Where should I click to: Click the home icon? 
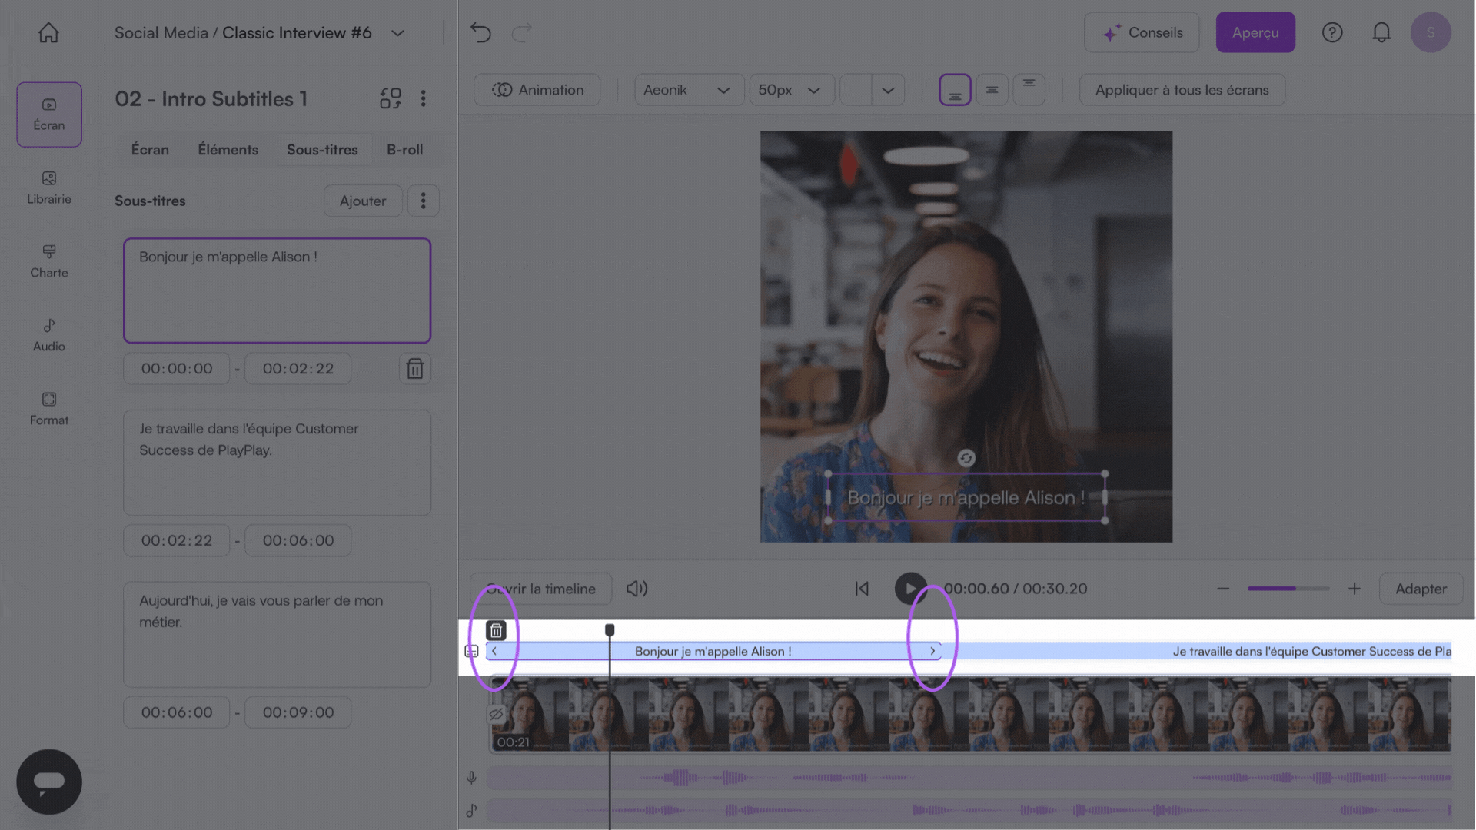(48, 33)
